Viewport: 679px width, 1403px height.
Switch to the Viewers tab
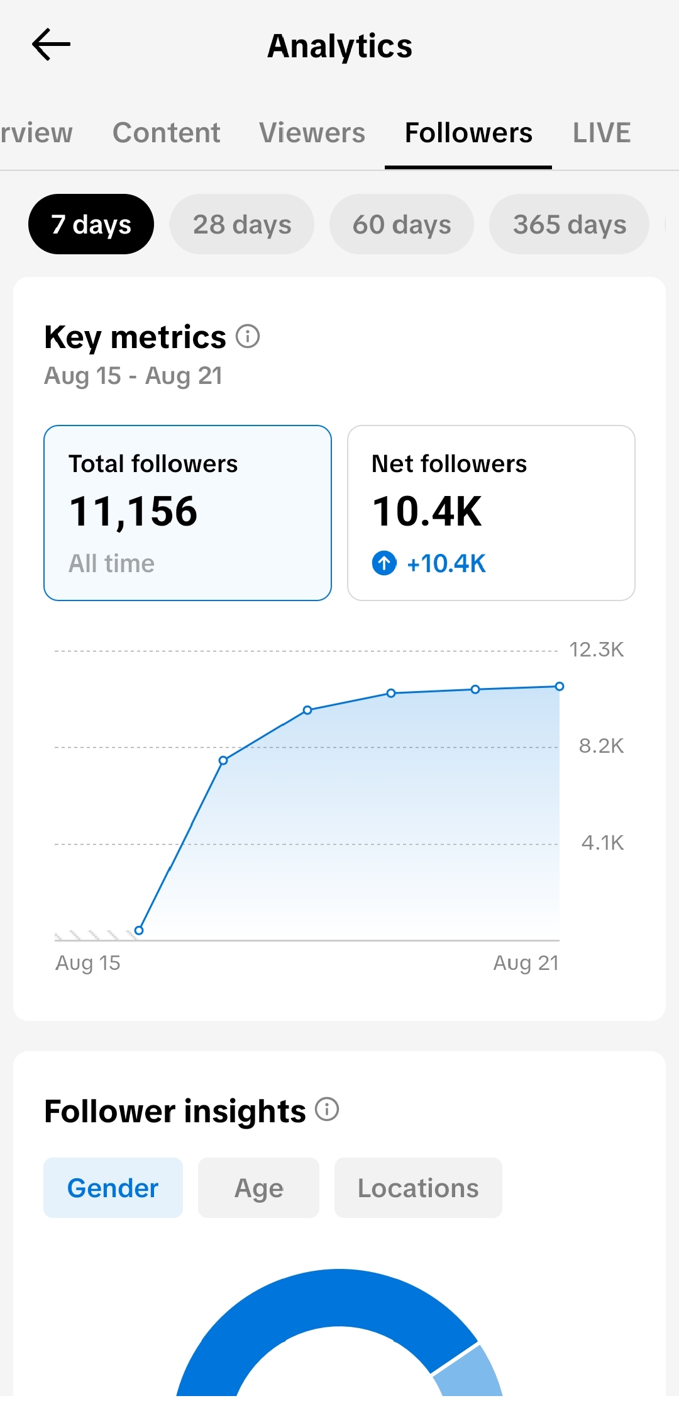pos(312,133)
